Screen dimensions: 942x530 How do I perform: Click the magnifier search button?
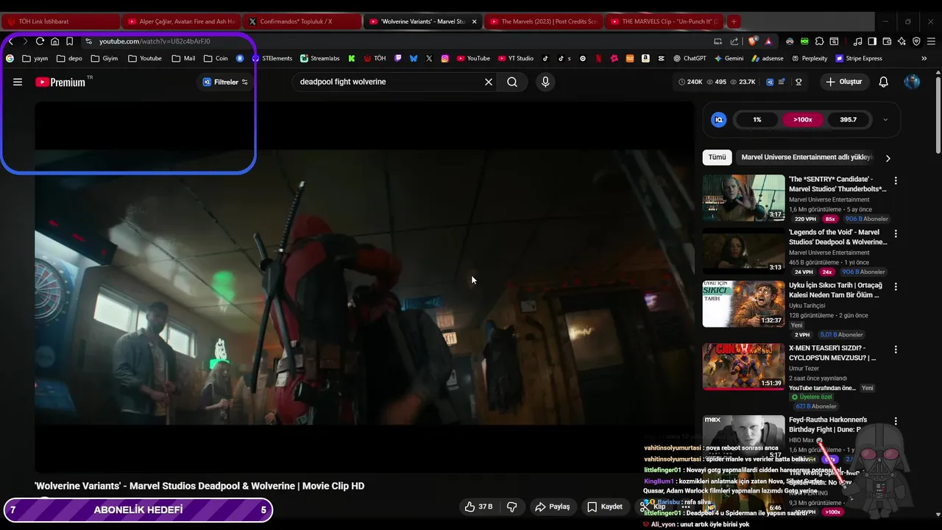tap(512, 82)
